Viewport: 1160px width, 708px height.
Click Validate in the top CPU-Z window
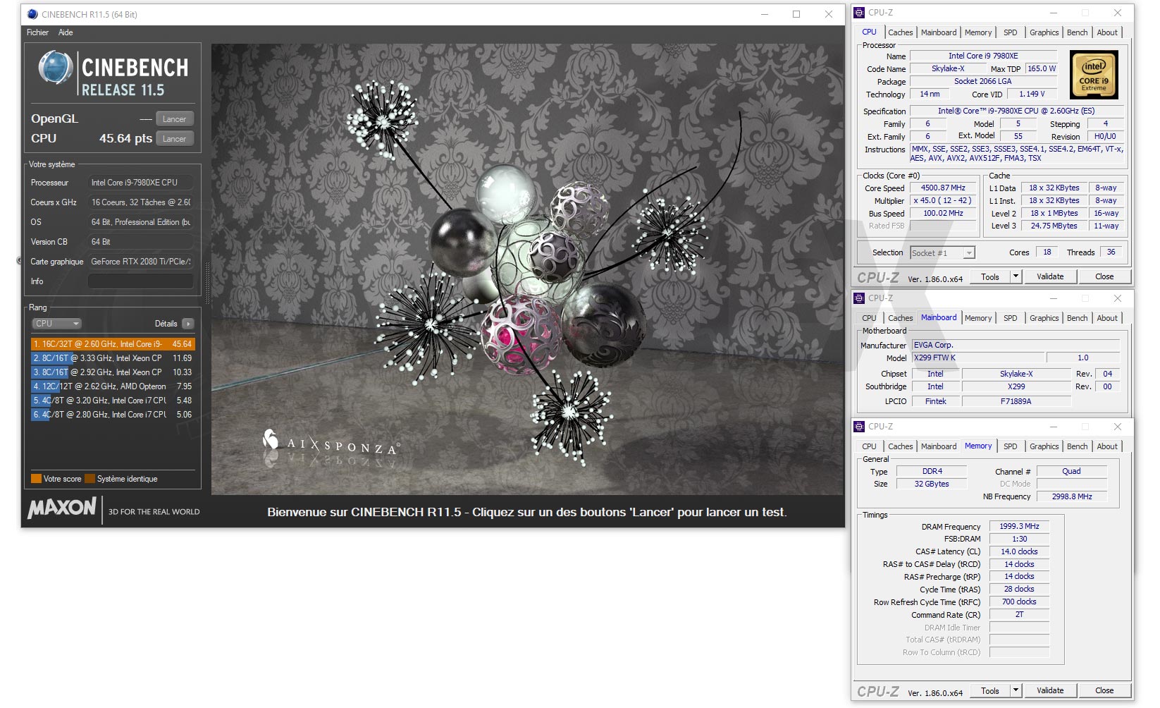tap(1050, 277)
